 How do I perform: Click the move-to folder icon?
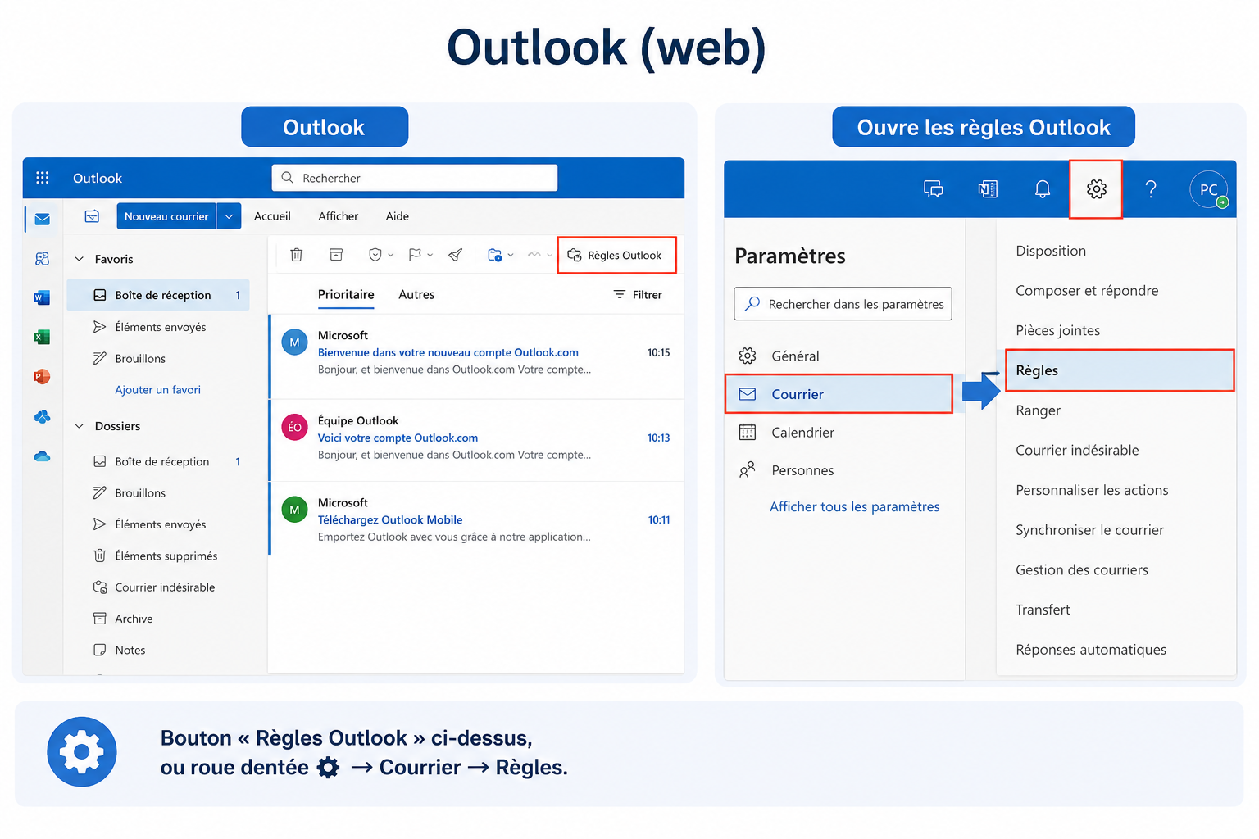pos(494,255)
